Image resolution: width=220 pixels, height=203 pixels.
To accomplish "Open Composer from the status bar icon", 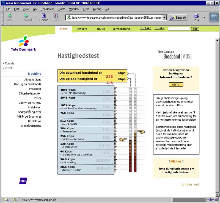I will [14, 200].
